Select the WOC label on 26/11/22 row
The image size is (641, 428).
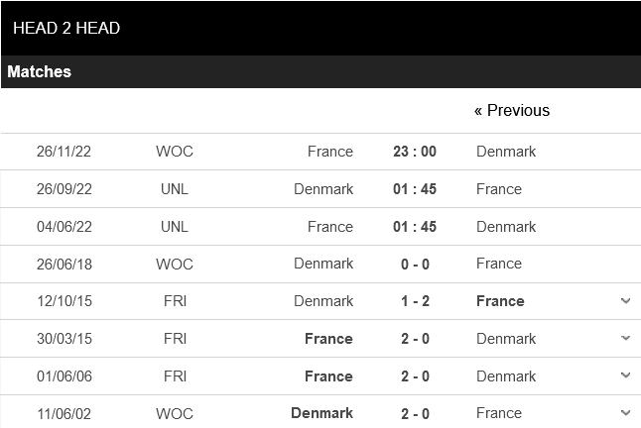pos(175,152)
